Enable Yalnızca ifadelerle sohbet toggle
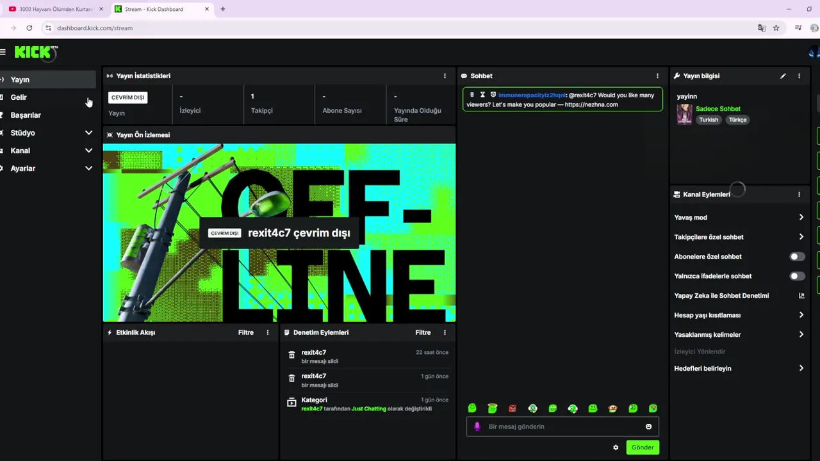 [x=796, y=276]
